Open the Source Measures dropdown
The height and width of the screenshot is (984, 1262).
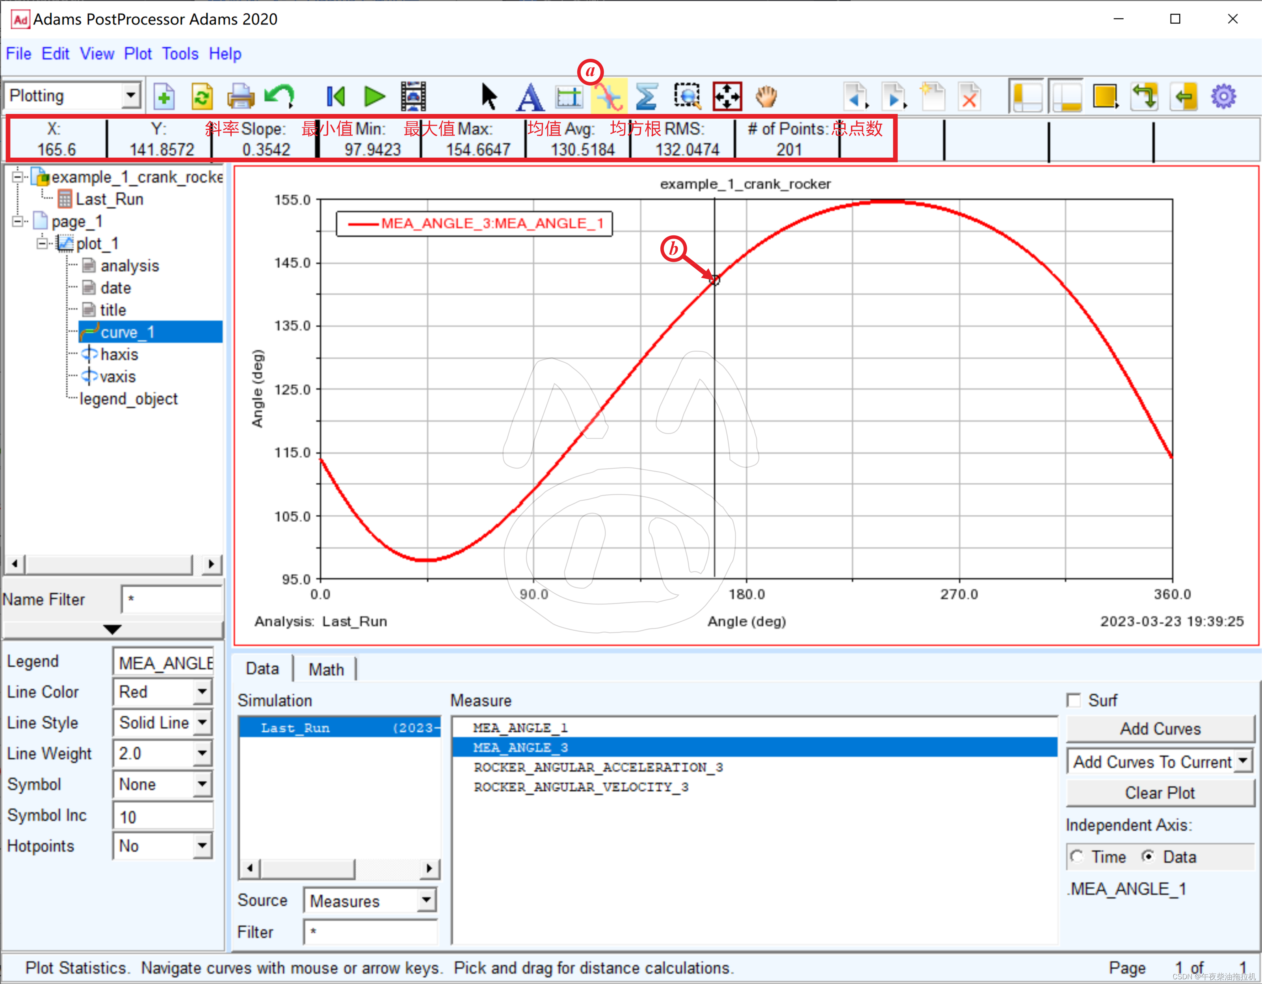(x=426, y=900)
